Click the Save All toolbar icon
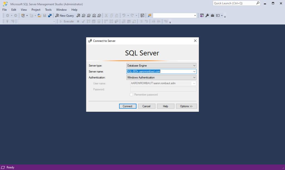 coord(50,16)
